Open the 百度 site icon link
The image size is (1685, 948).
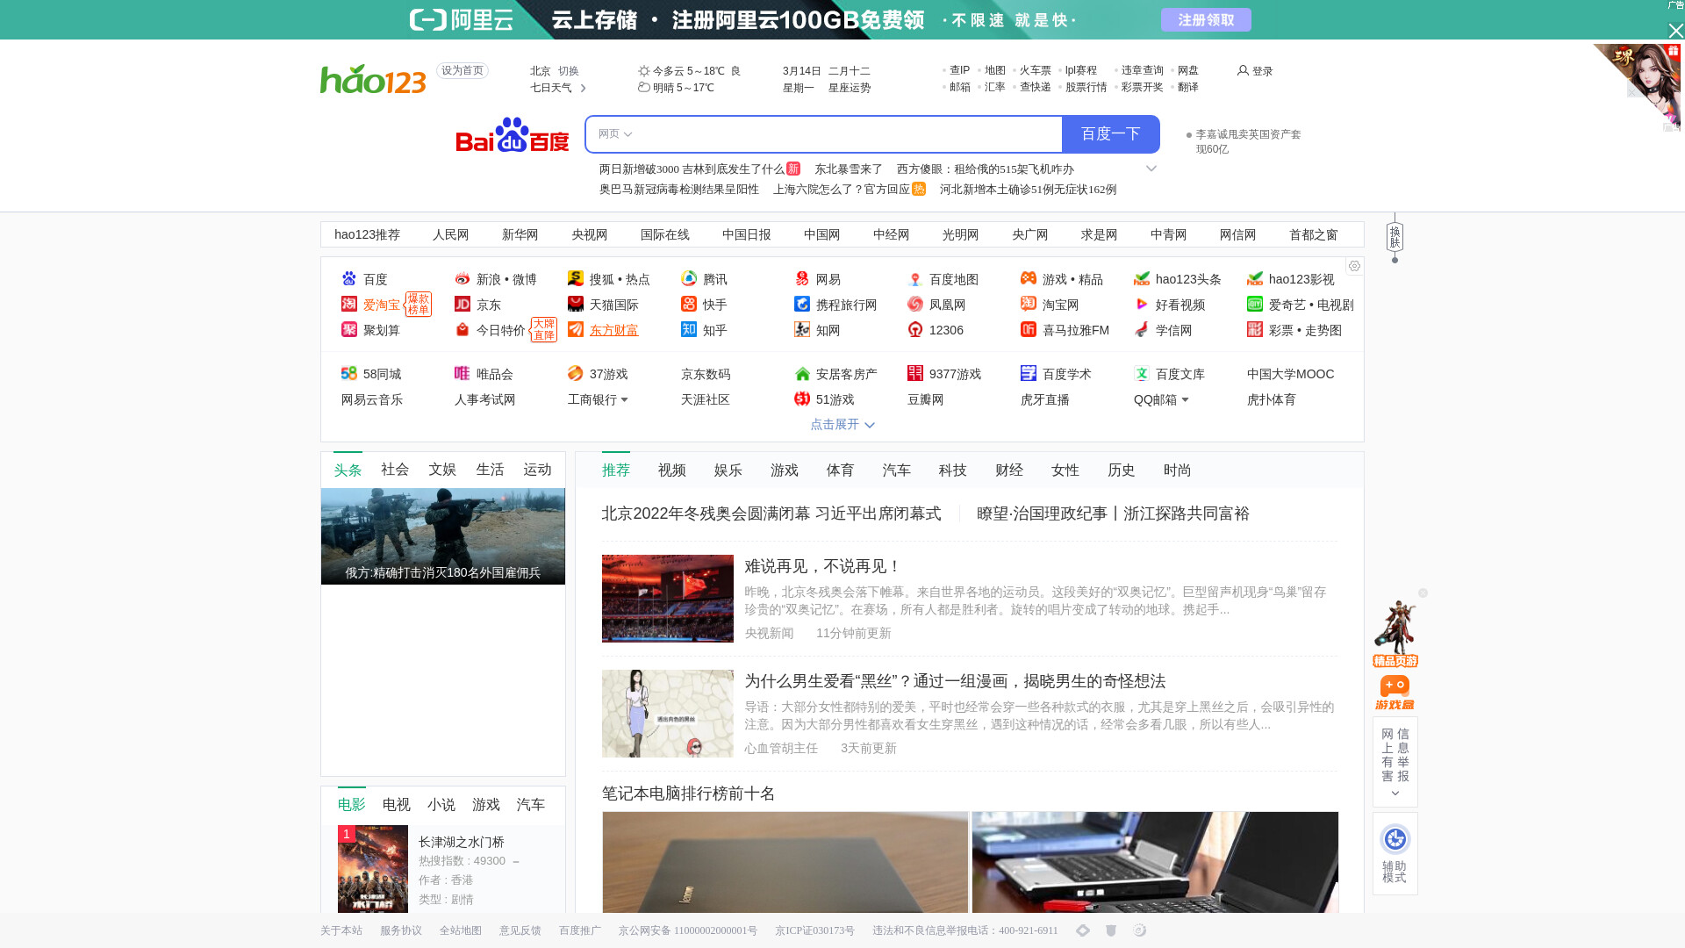click(x=349, y=278)
